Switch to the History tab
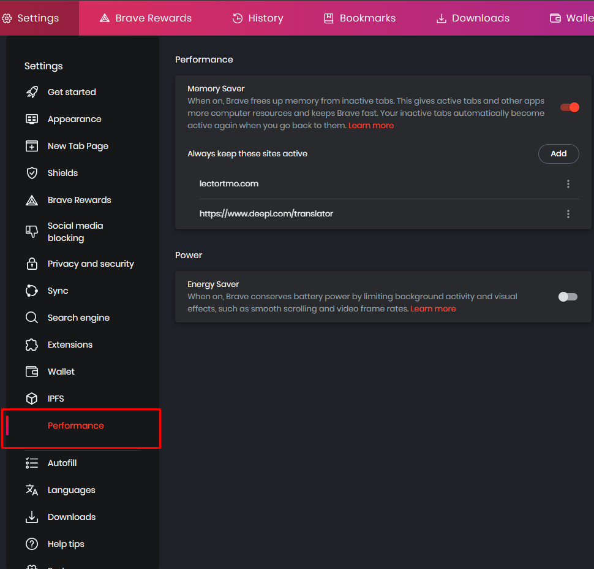594x569 pixels. (x=258, y=18)
